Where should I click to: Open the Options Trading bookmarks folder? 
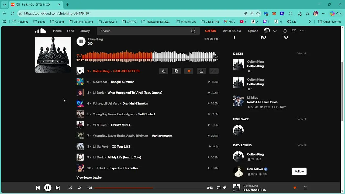[81, 22]
